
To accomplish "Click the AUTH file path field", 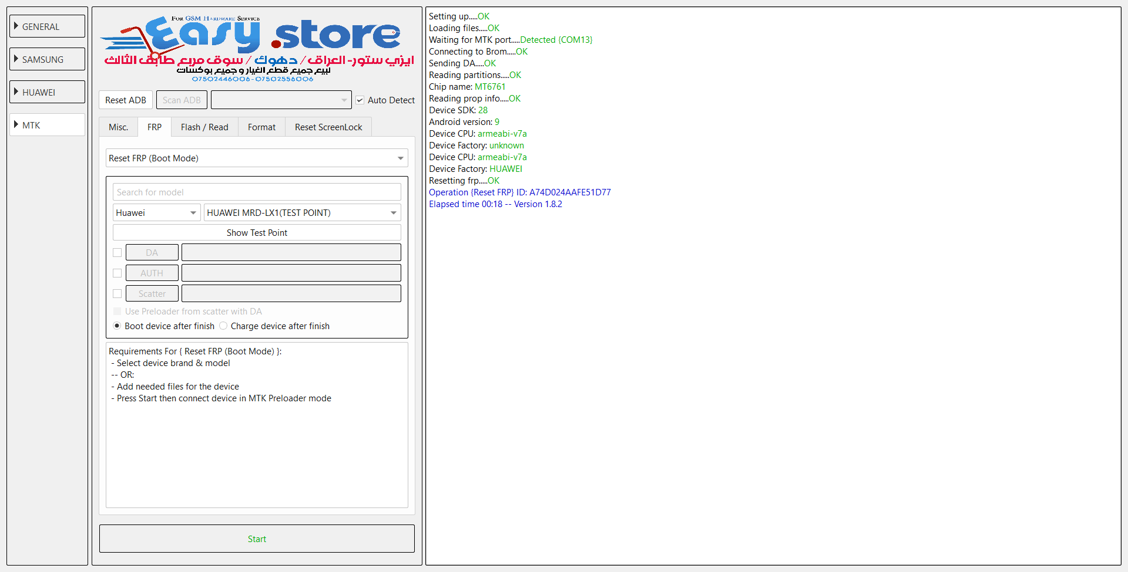I will 291,273.
